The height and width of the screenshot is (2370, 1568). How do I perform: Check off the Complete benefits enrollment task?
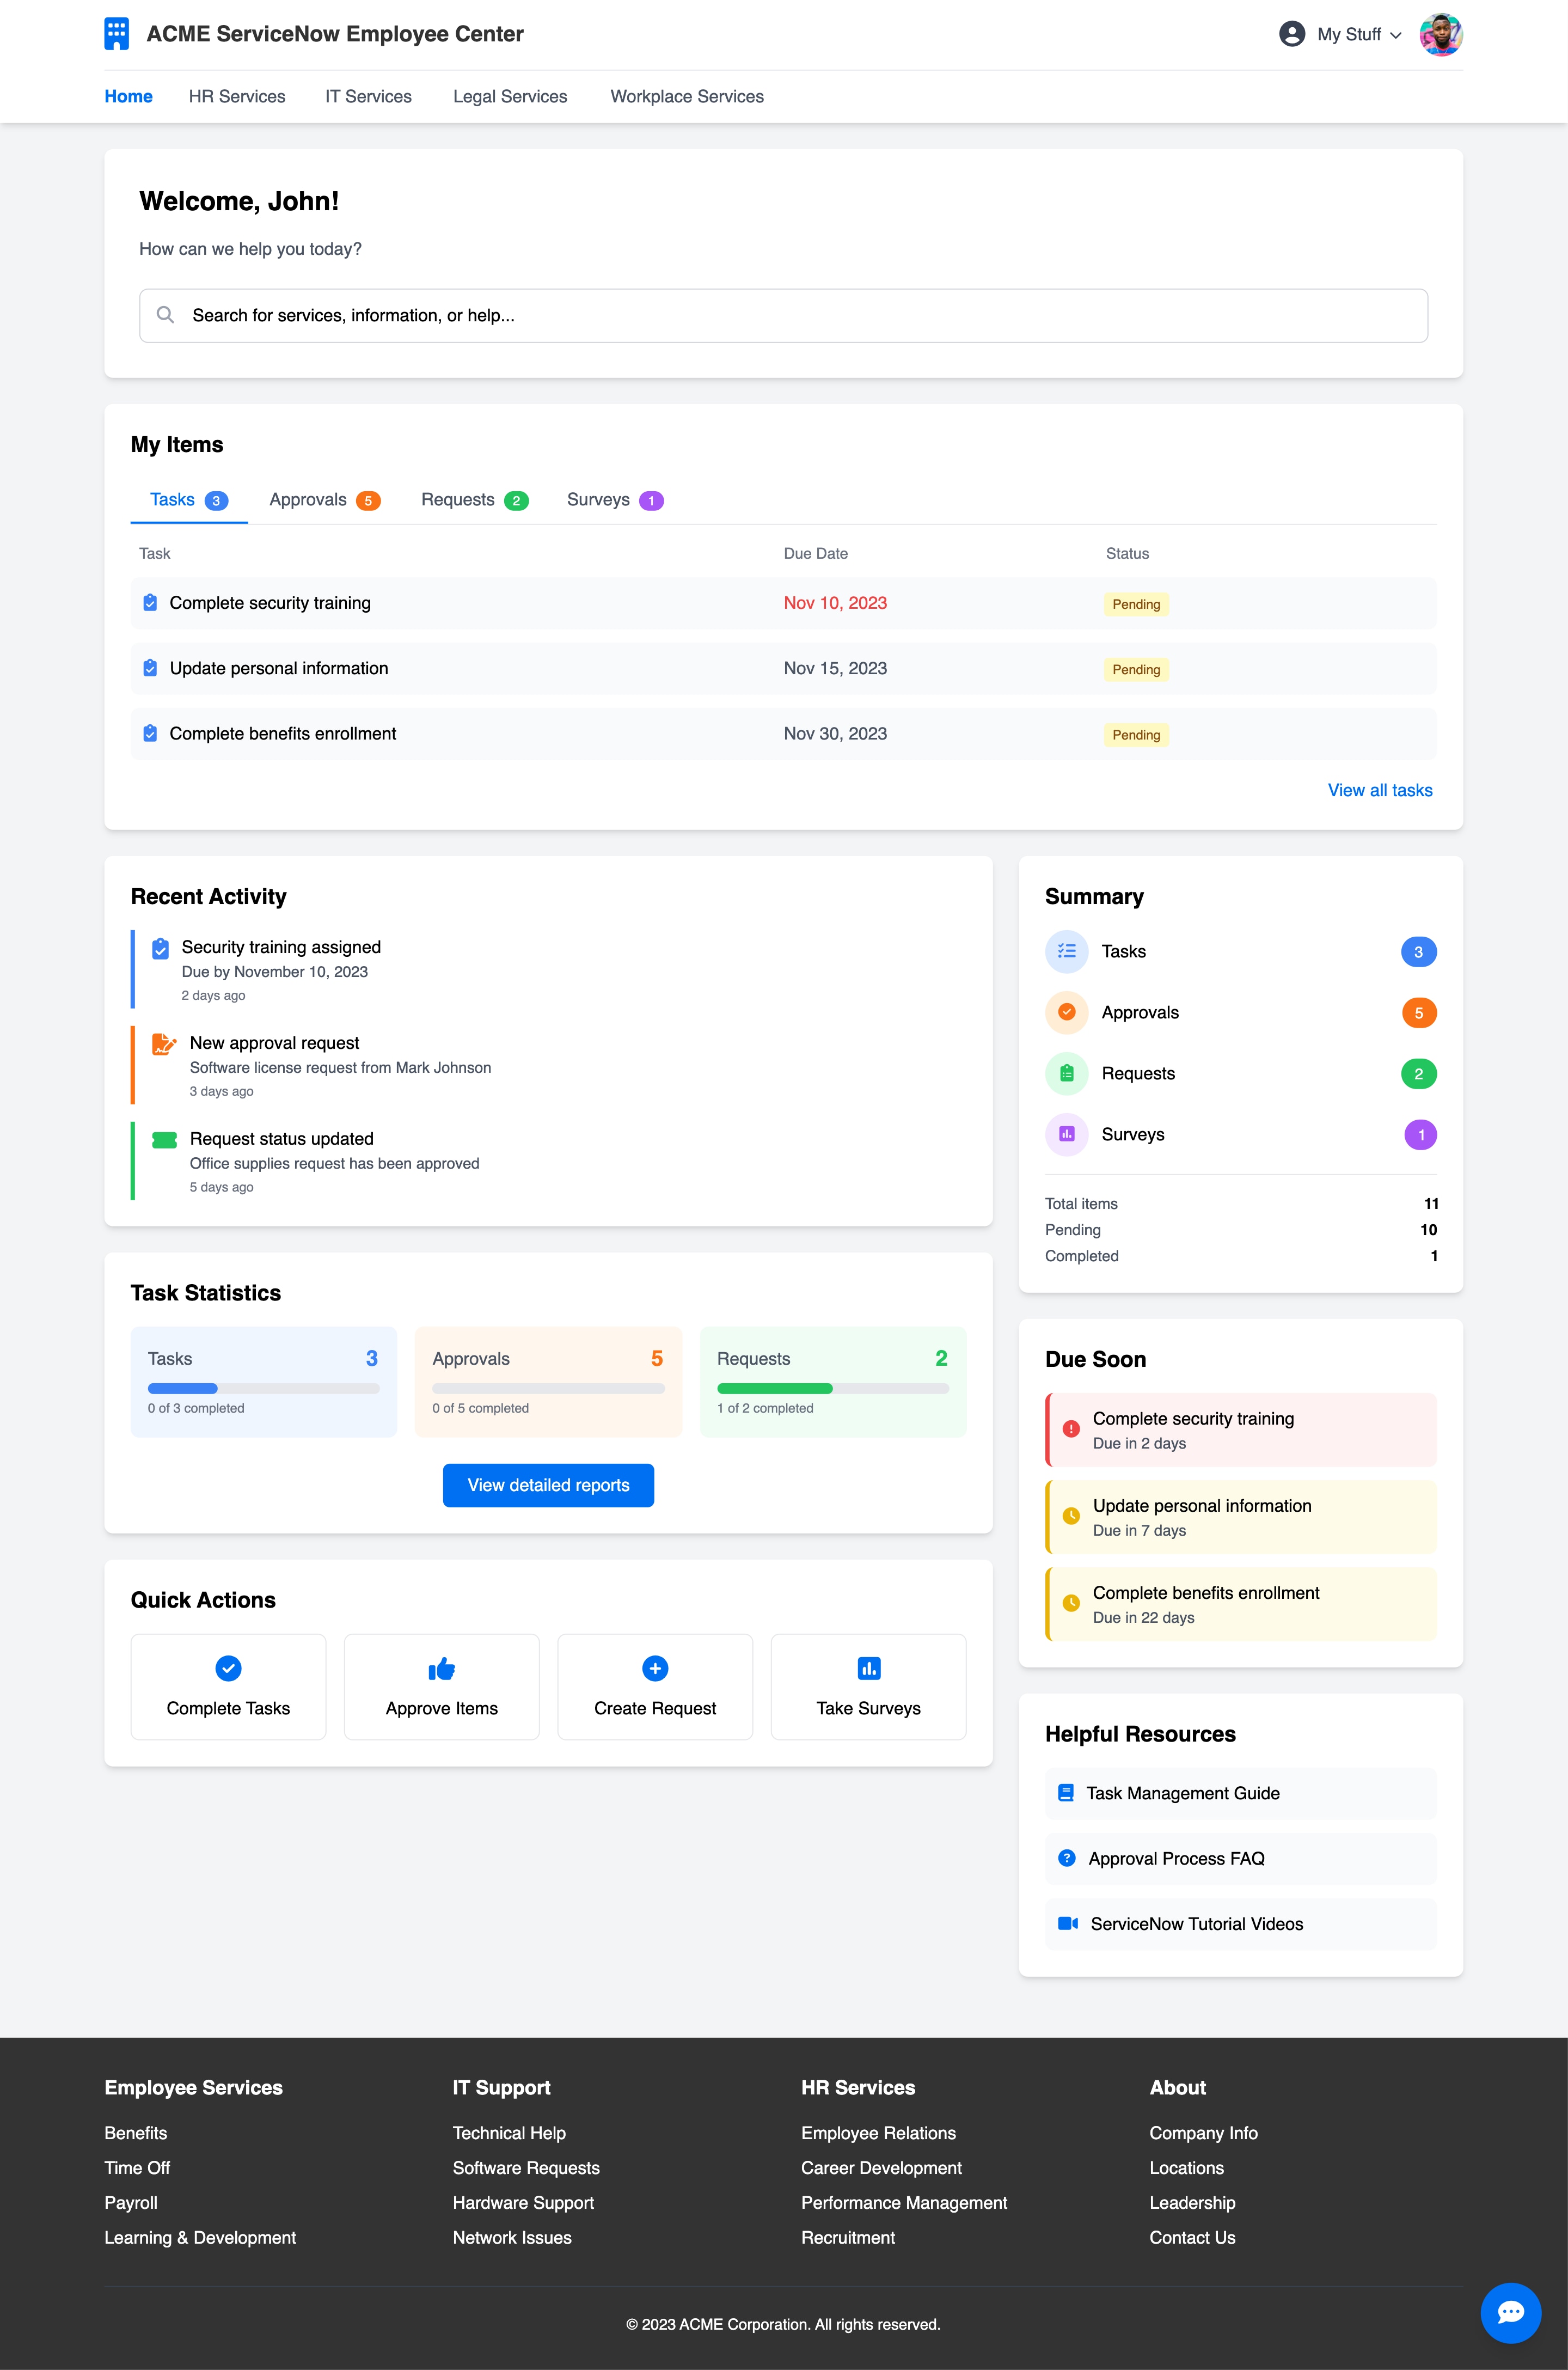pyautogui.click(x=150, y=733)
